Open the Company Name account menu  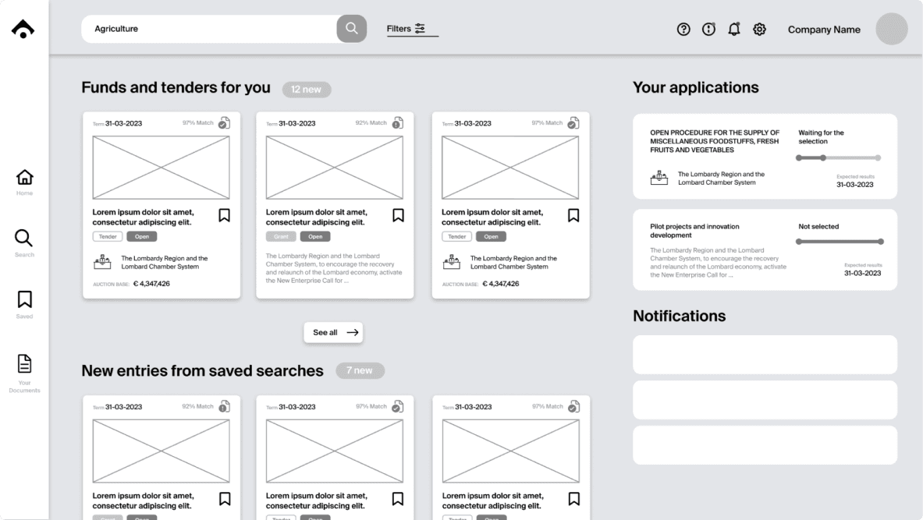824,30
